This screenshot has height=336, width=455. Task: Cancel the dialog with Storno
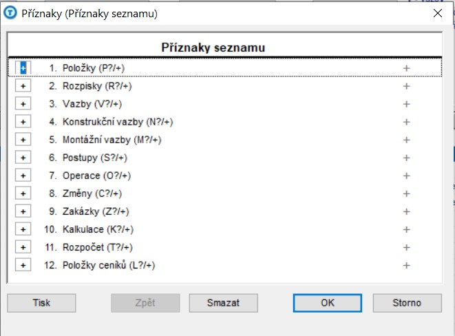point(406,302)
